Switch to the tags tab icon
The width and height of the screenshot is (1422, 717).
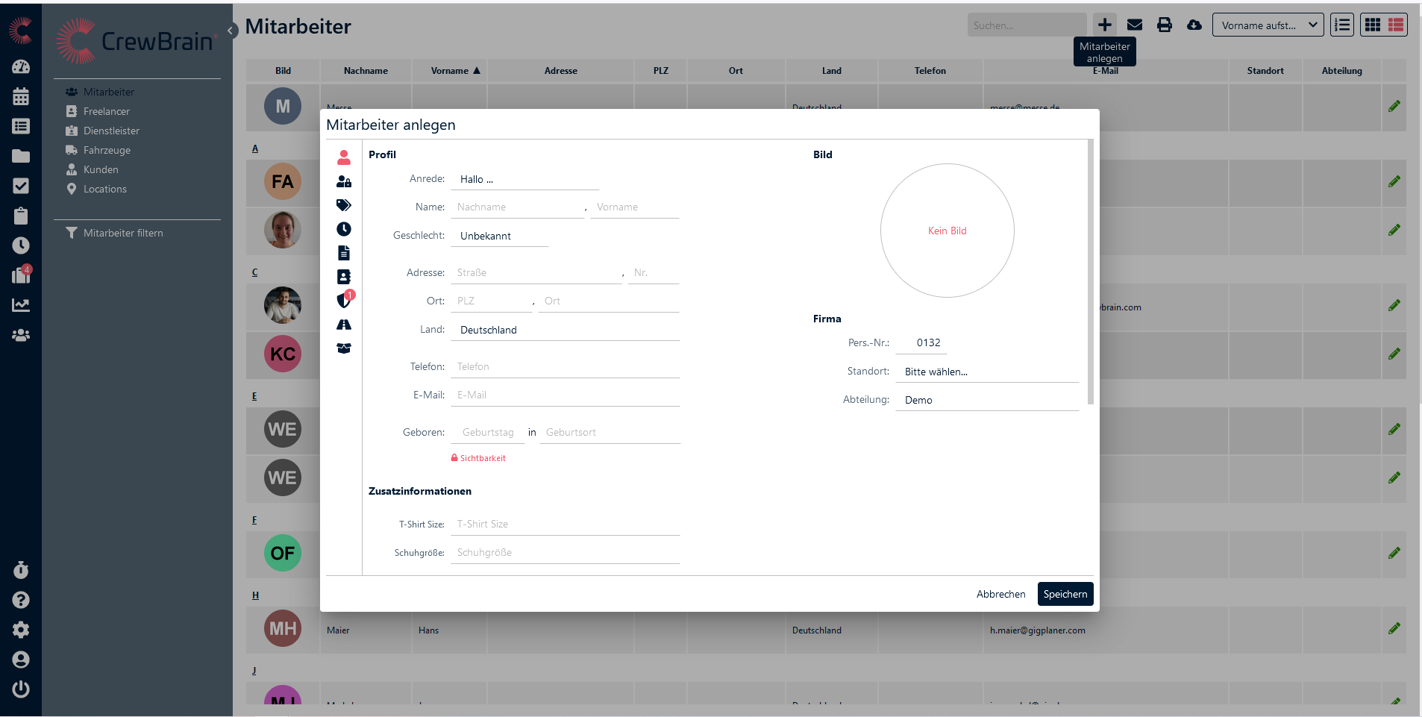click(x=343, y=205)
